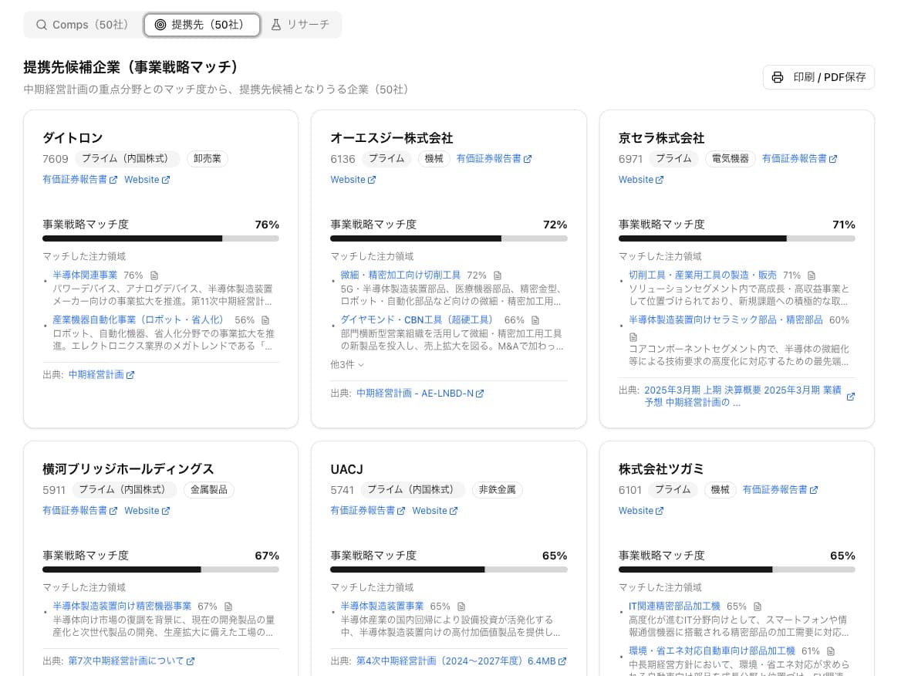The height and width of the screenshot is (676, 901).
Task: Open 切削工具・産業用工具の製造・販売 link
Action: tap(703, 275)
